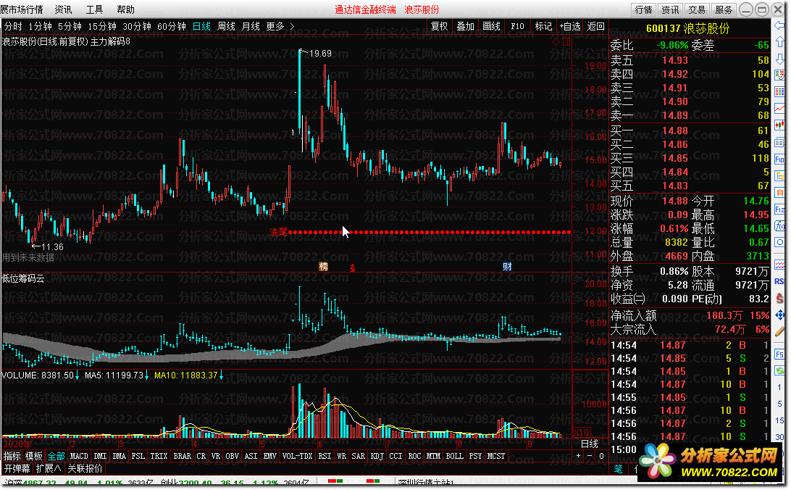Click the 0 reset button beside zoom controls

600,456
